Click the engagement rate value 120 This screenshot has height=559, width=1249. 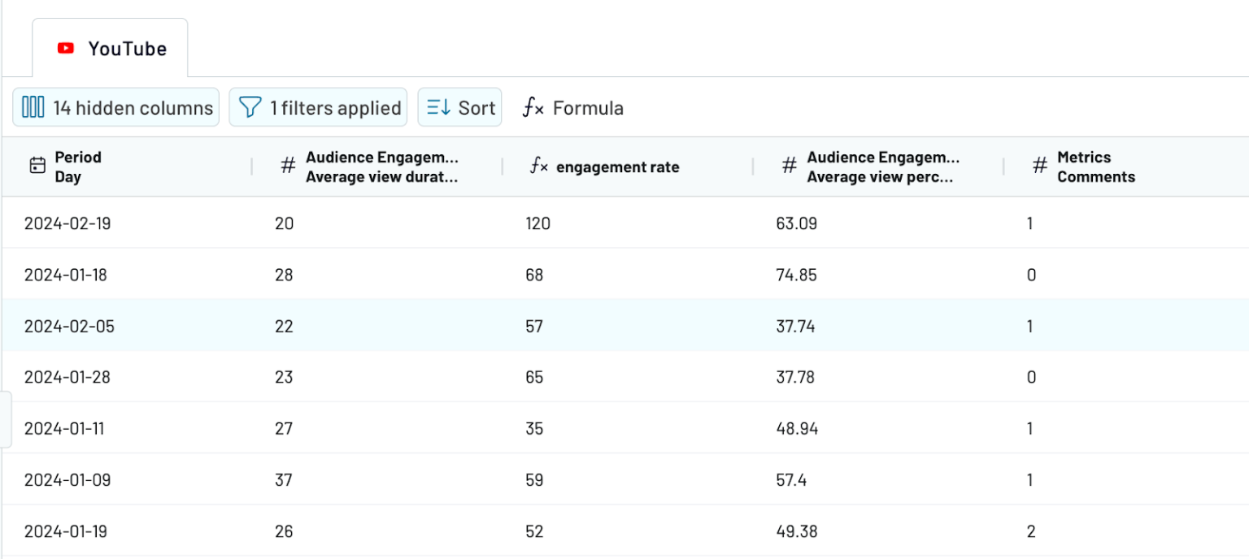pyautogui.click(x=537, y=223)
